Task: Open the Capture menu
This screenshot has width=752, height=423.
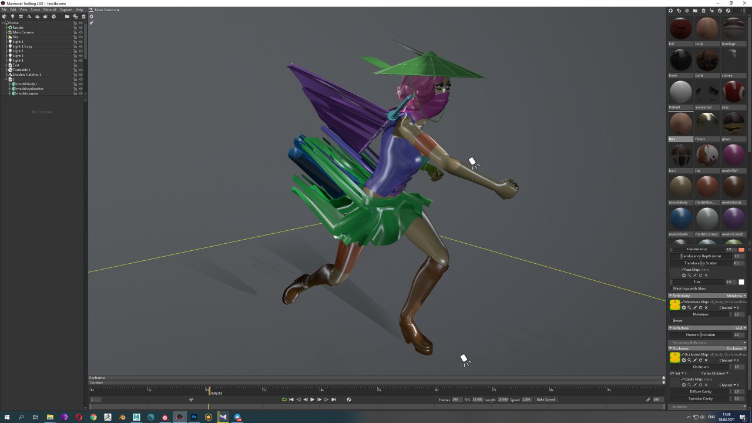Action: [x=66, y=10]
